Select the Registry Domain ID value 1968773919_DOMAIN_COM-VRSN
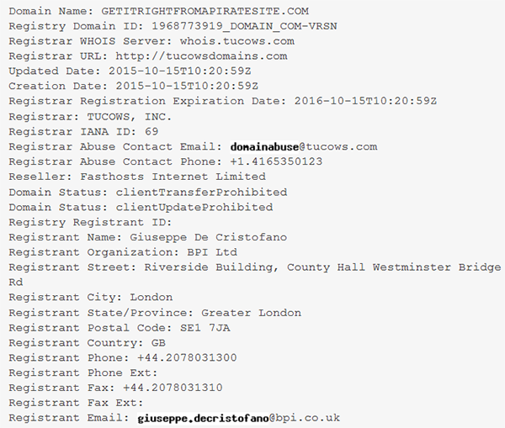The image size is (505, 428). [x=244, y=26]
